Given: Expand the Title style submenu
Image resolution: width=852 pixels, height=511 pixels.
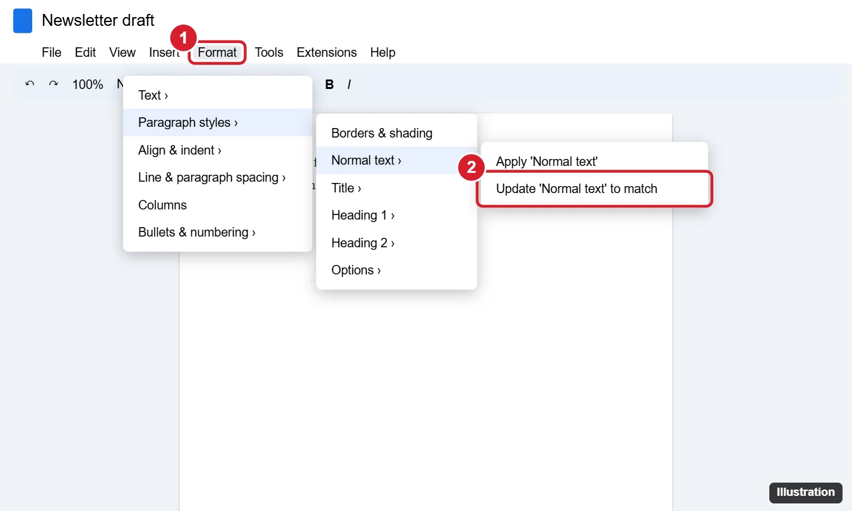Looking at the screenshot, I should [396, 188].
